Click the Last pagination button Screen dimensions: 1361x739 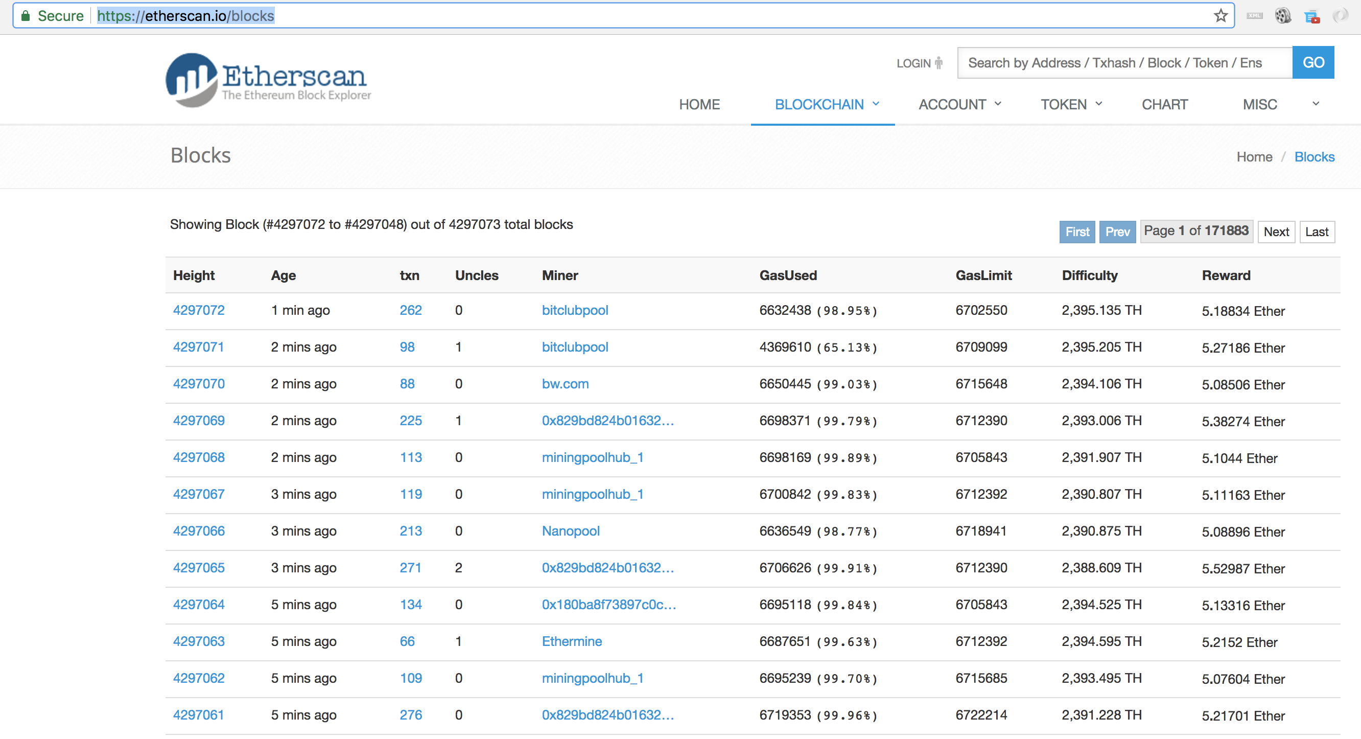[1317, 232]
